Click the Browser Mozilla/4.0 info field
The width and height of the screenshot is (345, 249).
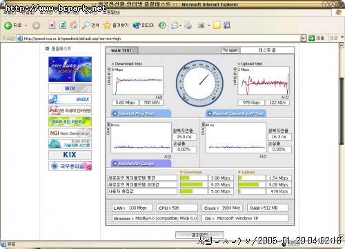point(155,218)
